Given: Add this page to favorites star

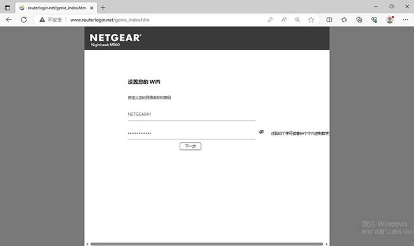Looking at the screenshot, I should click(311, 20).
